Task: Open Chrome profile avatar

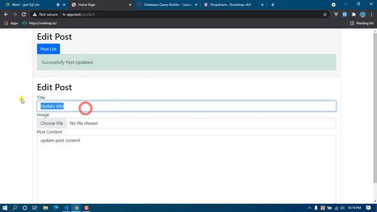Action: click(363, 14)
